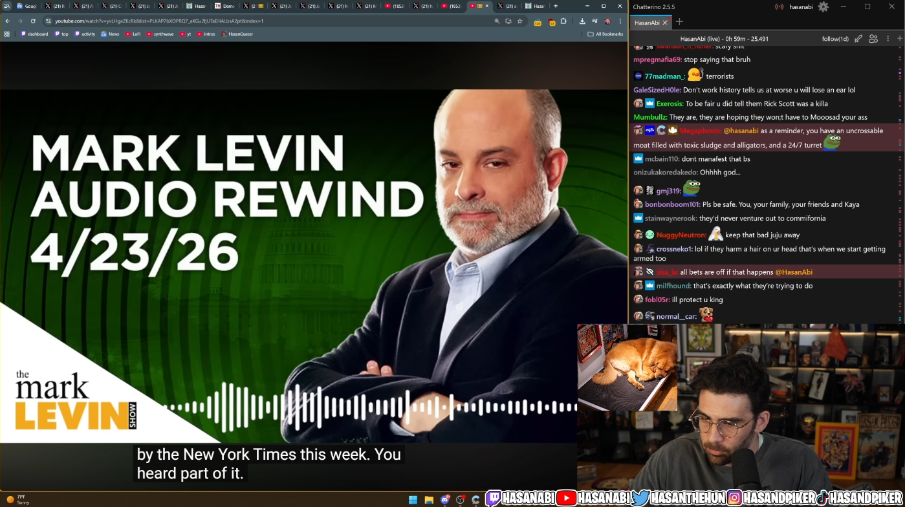Image resolution: width=905 pixels, height=507 pixels.
Task: Click username Exerosis in chat
Action: click(x=670, y=103)
